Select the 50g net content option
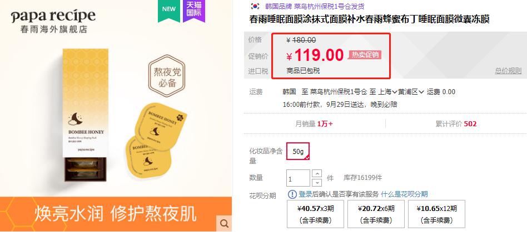527x232 pixels. (x=298, y=151)
